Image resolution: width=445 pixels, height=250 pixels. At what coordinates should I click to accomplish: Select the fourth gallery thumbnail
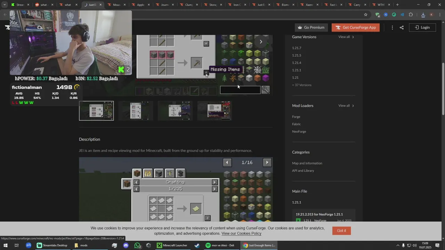coord(215,111)
